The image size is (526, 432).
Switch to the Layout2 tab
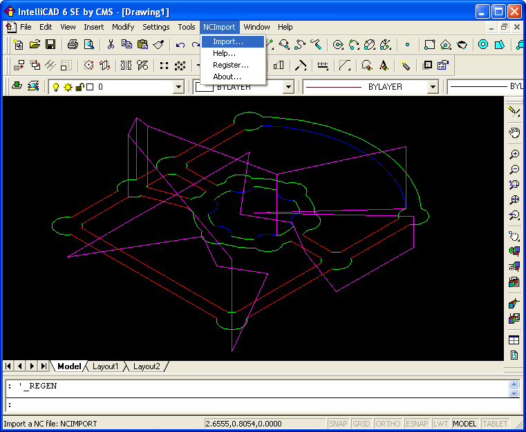[147, 366]
